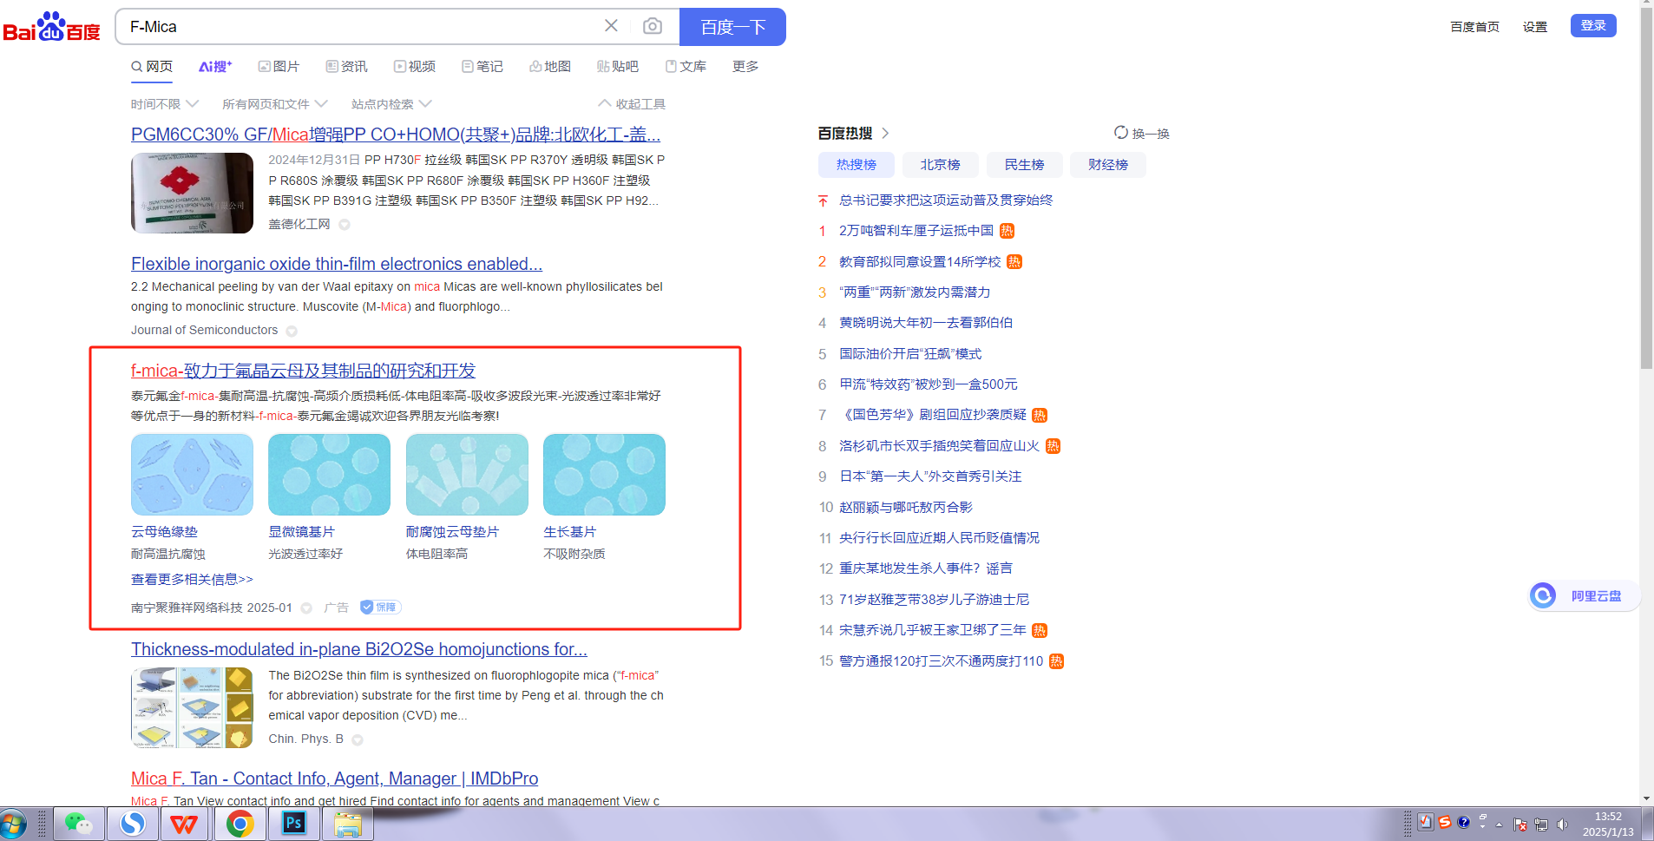Image resolution: width=1654 pixels, height=841 pixels.
Task: Click the F-Mica search input field
Action: click(356, 27)
